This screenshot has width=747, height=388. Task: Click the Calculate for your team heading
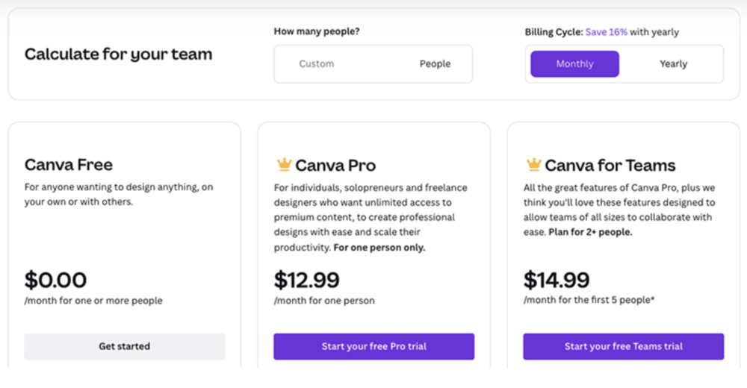pyautogui.click(x=118, y=54)
